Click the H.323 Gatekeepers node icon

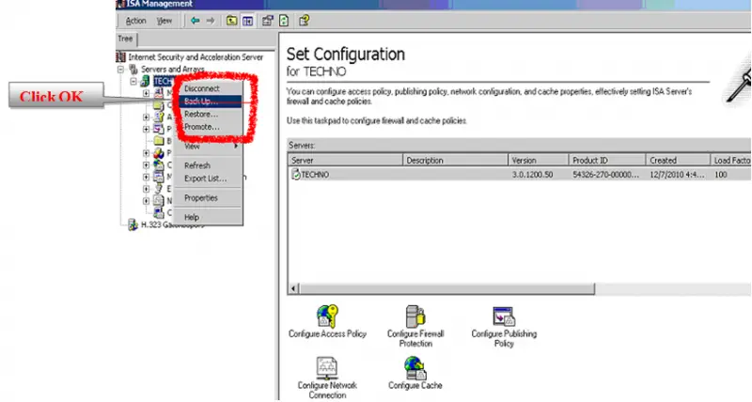pyautogui.click(x=133, y=224)
